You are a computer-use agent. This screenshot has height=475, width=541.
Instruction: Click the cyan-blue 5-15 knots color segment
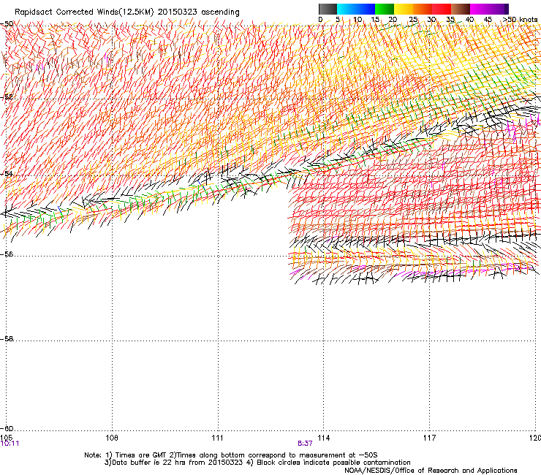click(x=356, y=9)
